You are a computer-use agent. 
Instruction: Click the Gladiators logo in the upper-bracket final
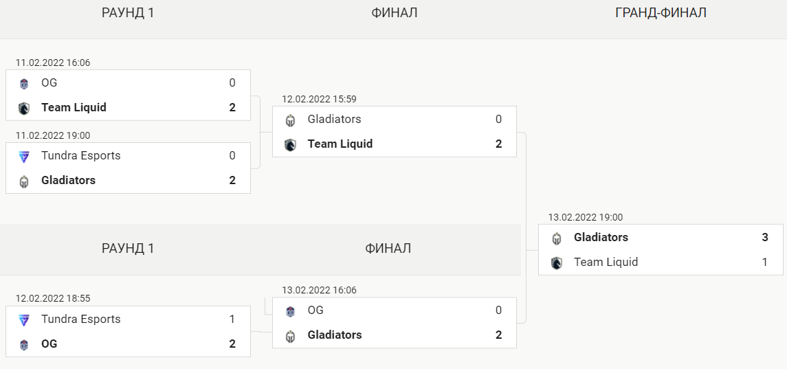click(290, 120)
